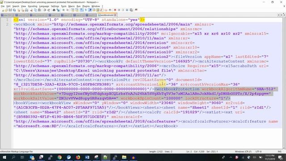Toggle file monitoring eye icon
Viewport: 286px width, 161px height.
point(110,10)
